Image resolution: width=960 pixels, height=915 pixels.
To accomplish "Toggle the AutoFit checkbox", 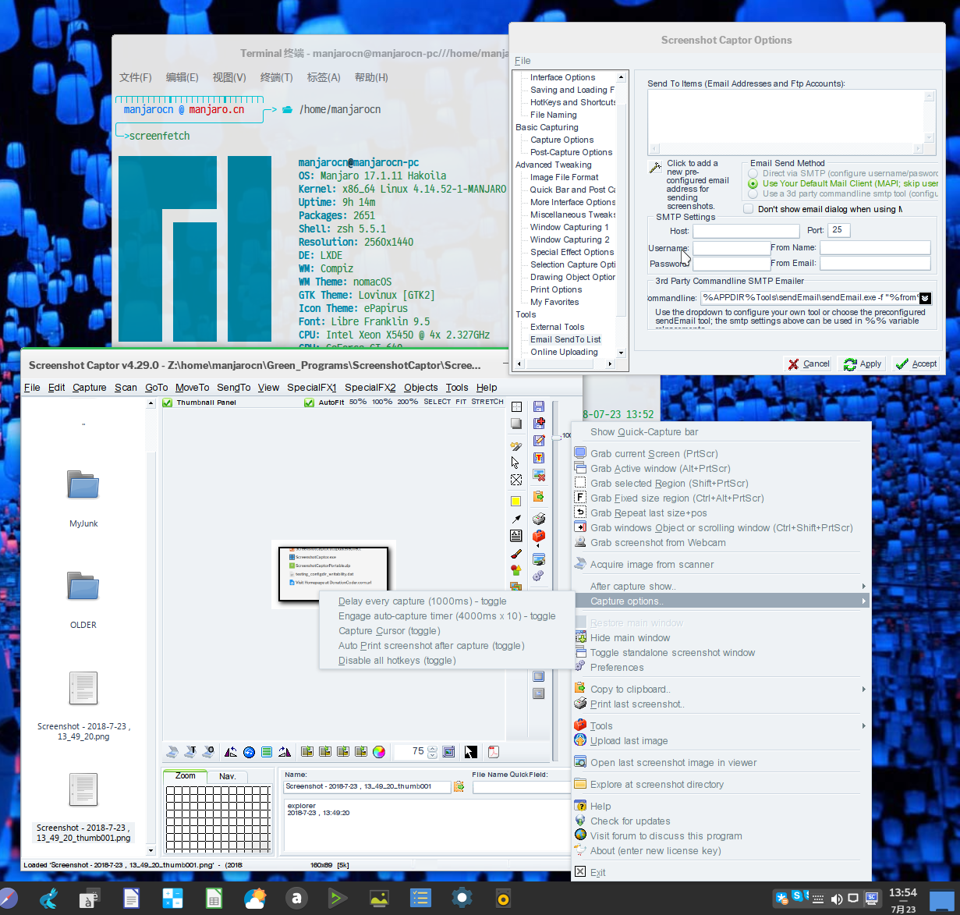I will tap(309, 403).
